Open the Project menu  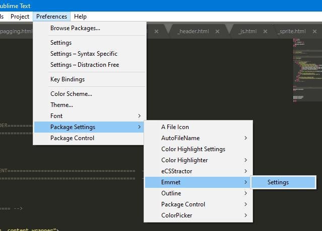coord(20,17)
